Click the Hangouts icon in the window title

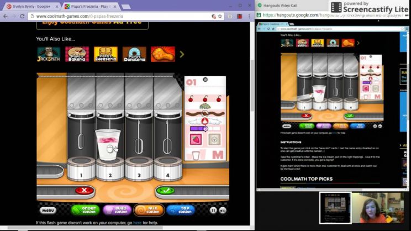pos(260,5)
